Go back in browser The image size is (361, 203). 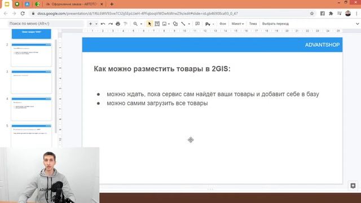(6, 14)
